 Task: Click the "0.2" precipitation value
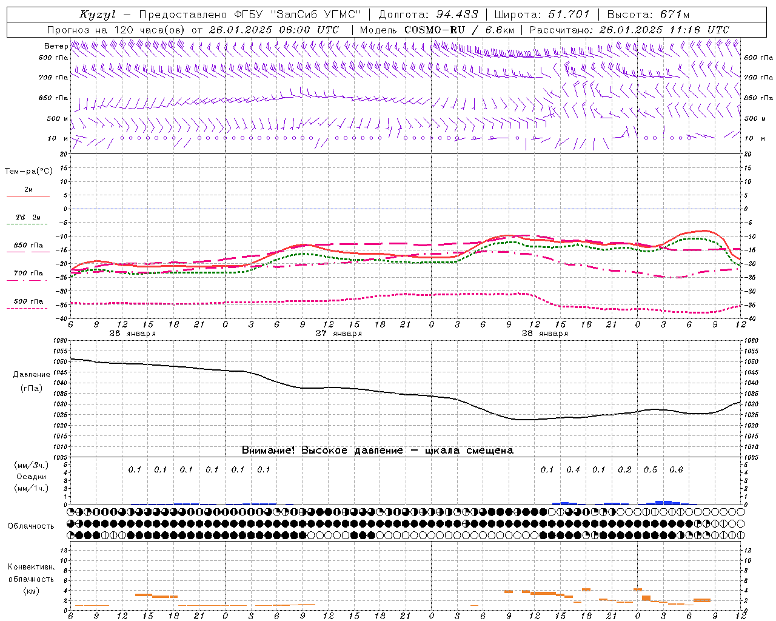pos(624,469)
